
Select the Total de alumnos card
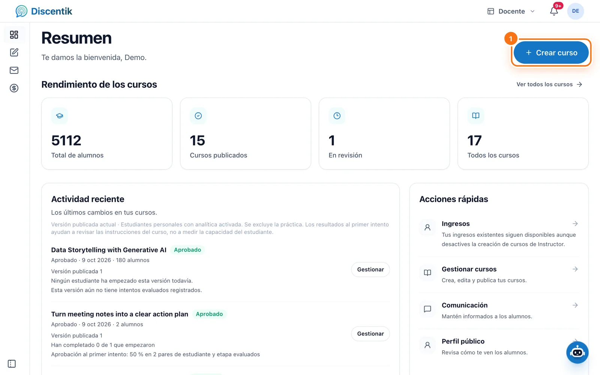[107, 134]
